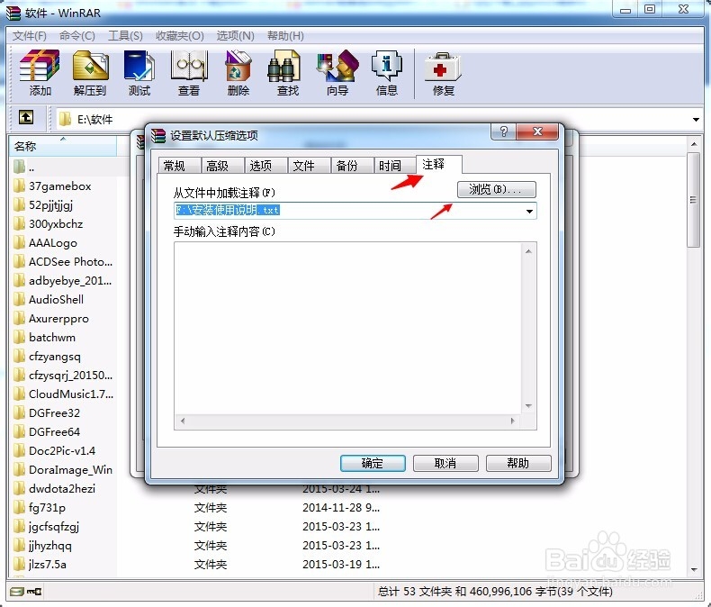Click the 取消 cancel button

tap(445, 463)
